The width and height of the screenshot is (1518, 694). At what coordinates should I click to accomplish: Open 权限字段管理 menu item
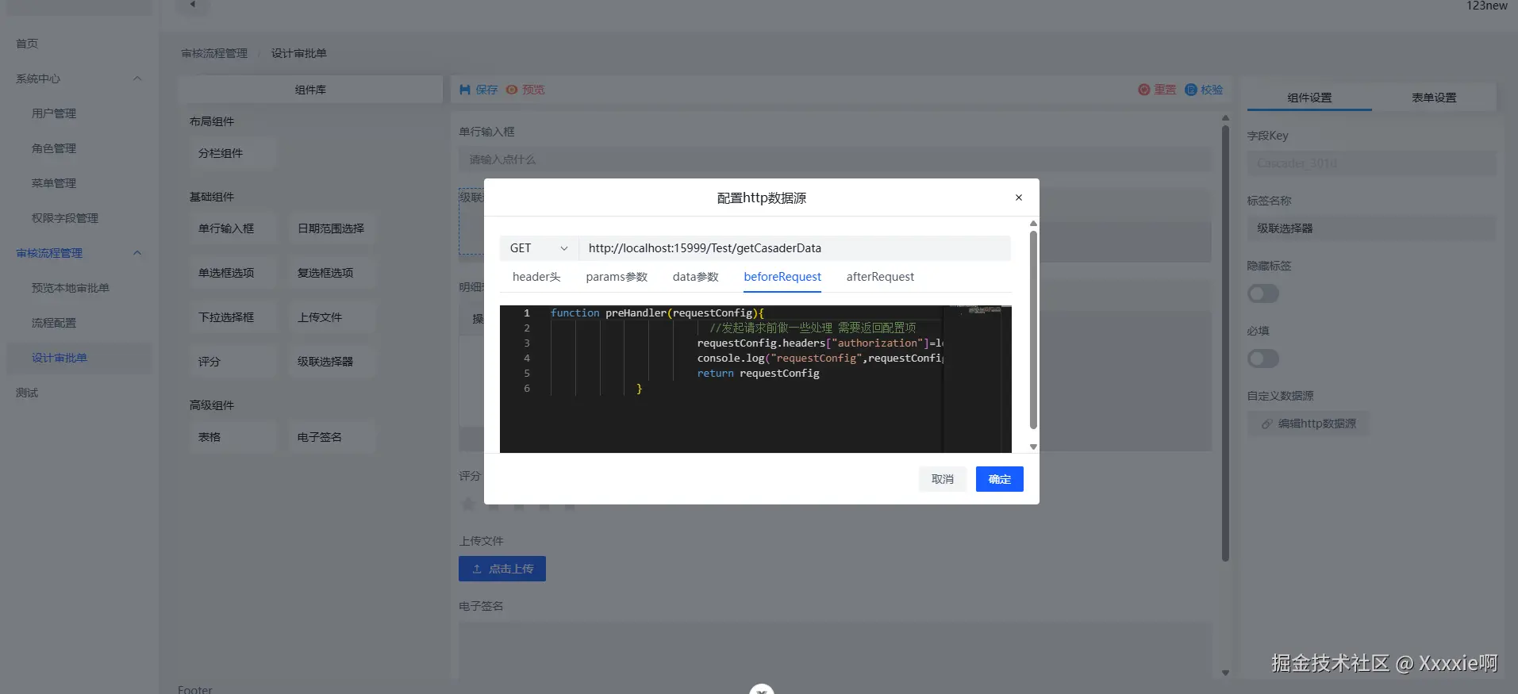(65, 218)
